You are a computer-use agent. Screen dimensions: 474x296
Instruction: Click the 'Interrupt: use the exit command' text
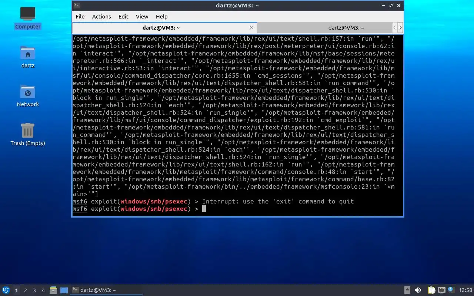(x=278, y=201)
